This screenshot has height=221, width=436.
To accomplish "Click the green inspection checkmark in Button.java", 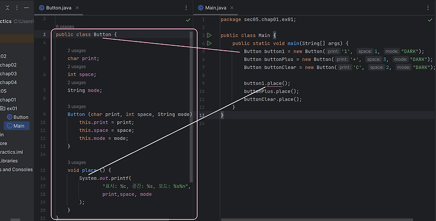I will tap(188, 20).
